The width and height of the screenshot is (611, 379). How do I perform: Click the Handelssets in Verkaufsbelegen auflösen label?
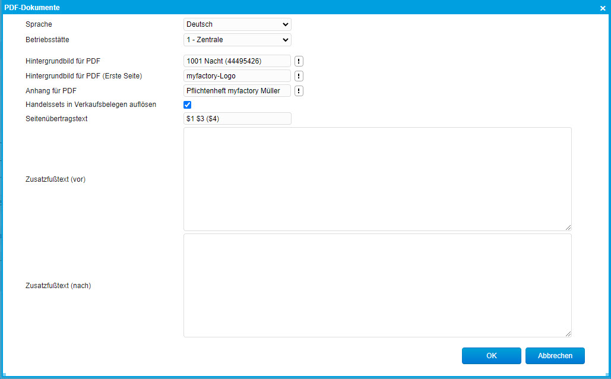tap(91, 105)
